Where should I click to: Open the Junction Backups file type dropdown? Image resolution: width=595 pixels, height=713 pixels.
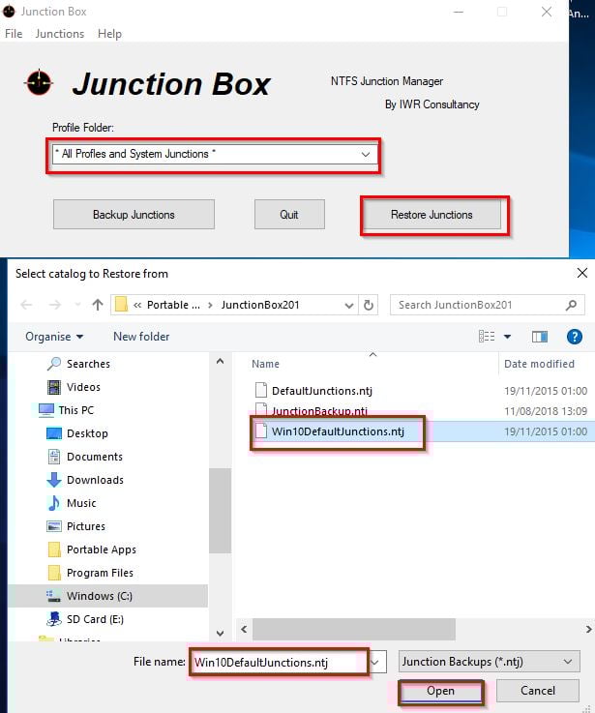[x=489, y=662]
